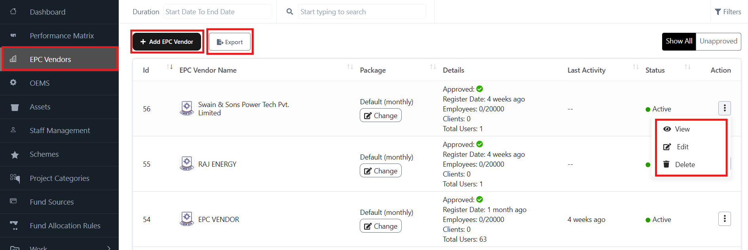Open the three-dot action menu for Swain & Sons
The image size is (748, 250).
pos(724,108)
